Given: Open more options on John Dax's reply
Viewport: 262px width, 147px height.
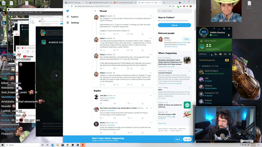Looking at the screenshot, I should tap(151, 96).
